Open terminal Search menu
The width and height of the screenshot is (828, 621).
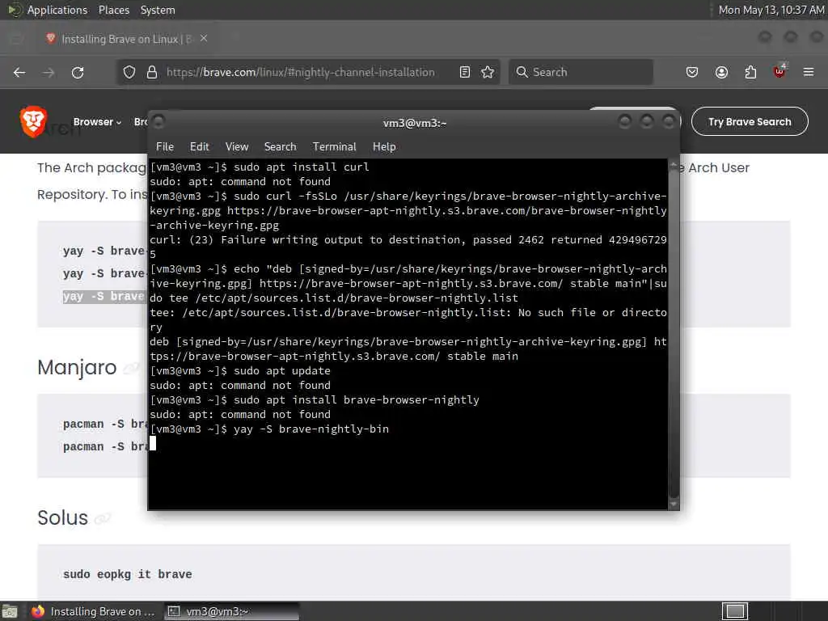coord(280,147)
